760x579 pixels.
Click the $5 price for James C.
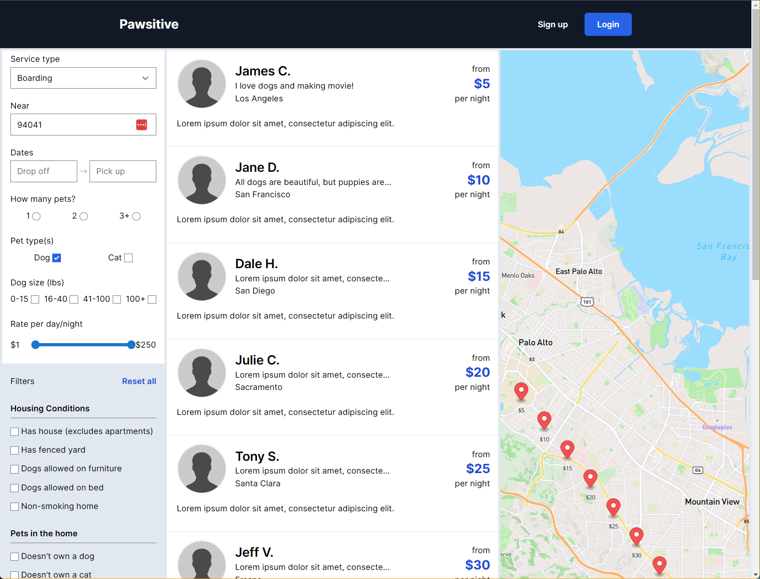(482, 84)
